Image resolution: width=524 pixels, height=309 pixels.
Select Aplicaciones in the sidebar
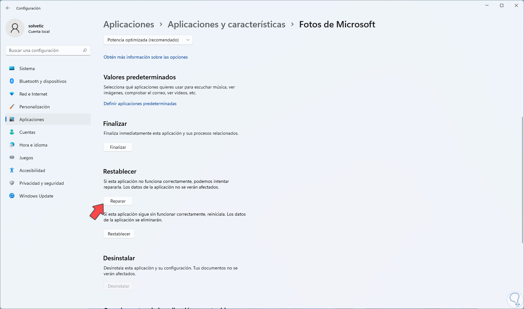point(48,119)
